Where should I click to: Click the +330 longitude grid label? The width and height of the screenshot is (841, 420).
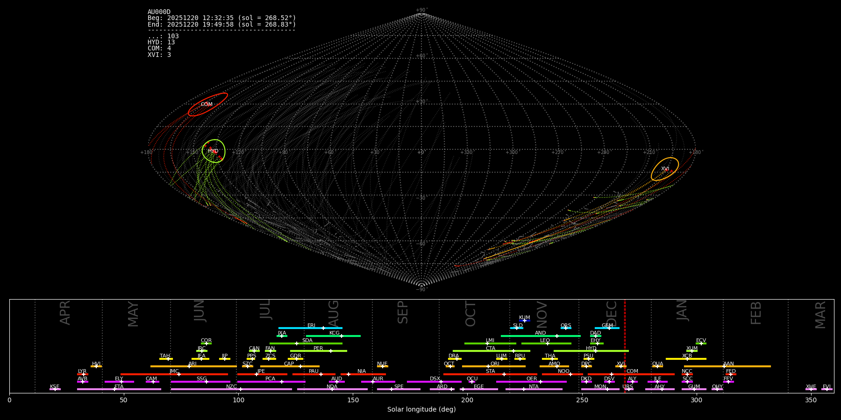pyautogui.click(x=466, y=152)
